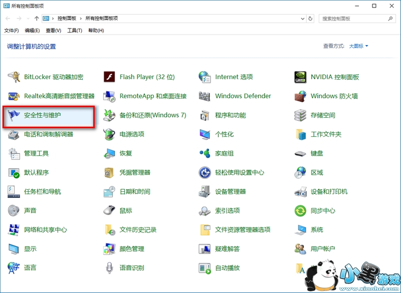Click 疑难解答 link
This screenshot has height=293, width=401.
coord(228,249)
